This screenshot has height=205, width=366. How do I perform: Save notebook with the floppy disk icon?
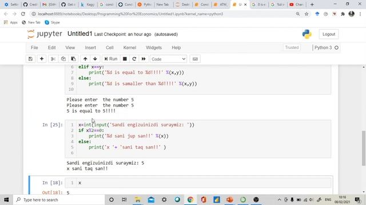pos(30,59)
